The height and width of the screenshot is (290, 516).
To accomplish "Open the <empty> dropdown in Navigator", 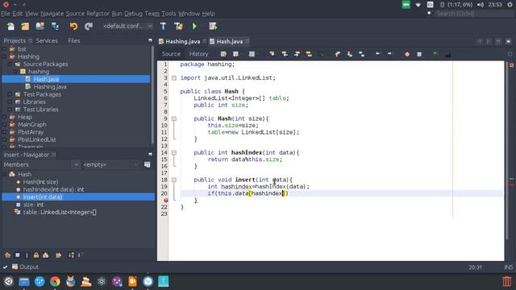I will pos(111,164).
